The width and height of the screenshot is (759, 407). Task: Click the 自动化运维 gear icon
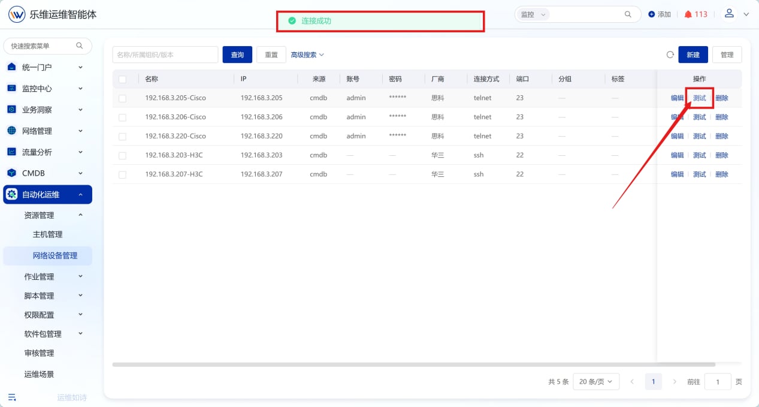click(11, 194)
